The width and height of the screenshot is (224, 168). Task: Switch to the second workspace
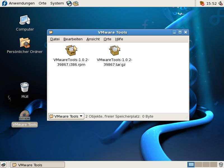tap(199, 165)
